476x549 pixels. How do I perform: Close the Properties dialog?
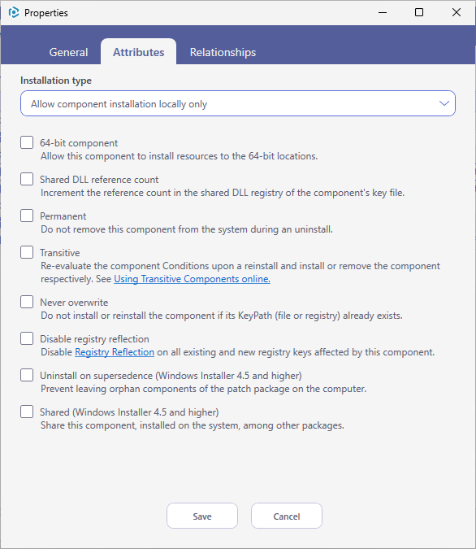tap(456, 12)
